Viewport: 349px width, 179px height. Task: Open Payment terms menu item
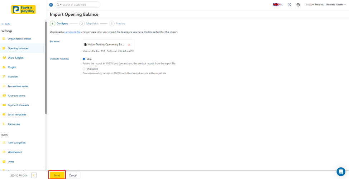click(x=16, y=96)
